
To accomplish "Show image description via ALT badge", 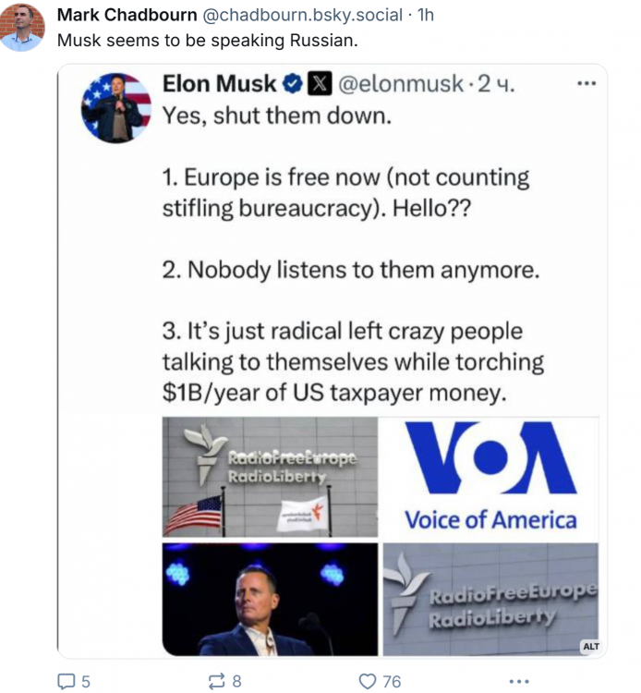I will tap(590, 646).
